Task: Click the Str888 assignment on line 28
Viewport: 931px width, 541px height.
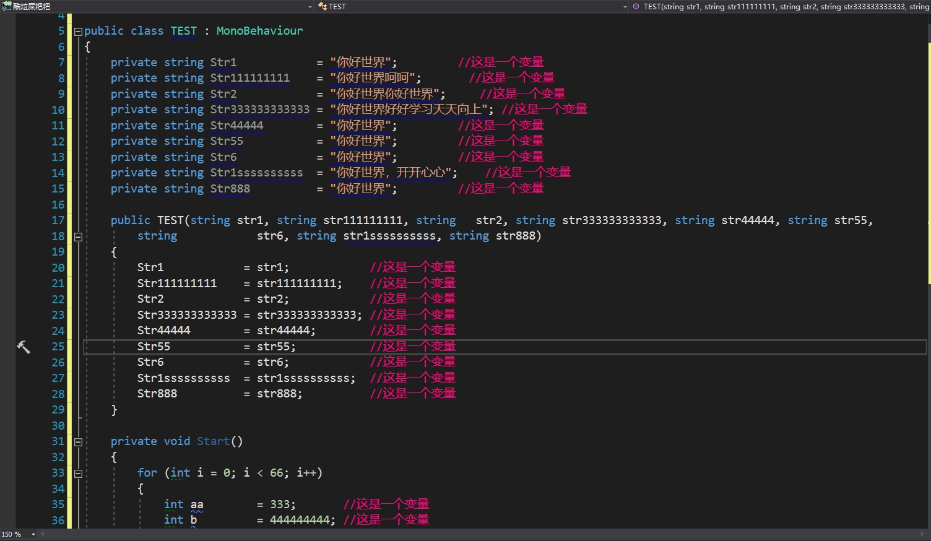Action: click(x=157, y=394)
